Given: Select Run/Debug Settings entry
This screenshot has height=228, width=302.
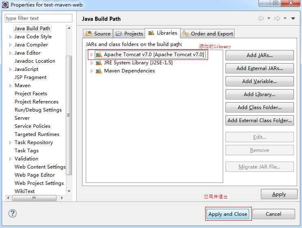Looking at the screenshot, I should (x=38, y=110).
